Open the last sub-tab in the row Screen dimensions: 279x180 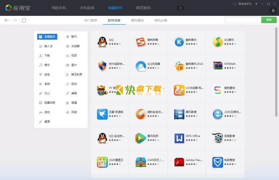tap(161, 20)
